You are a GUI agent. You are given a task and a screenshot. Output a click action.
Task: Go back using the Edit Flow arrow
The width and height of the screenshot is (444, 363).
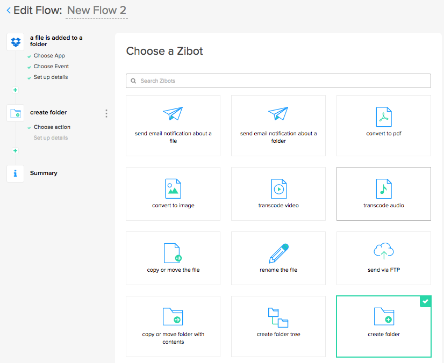tap(9, 10)
